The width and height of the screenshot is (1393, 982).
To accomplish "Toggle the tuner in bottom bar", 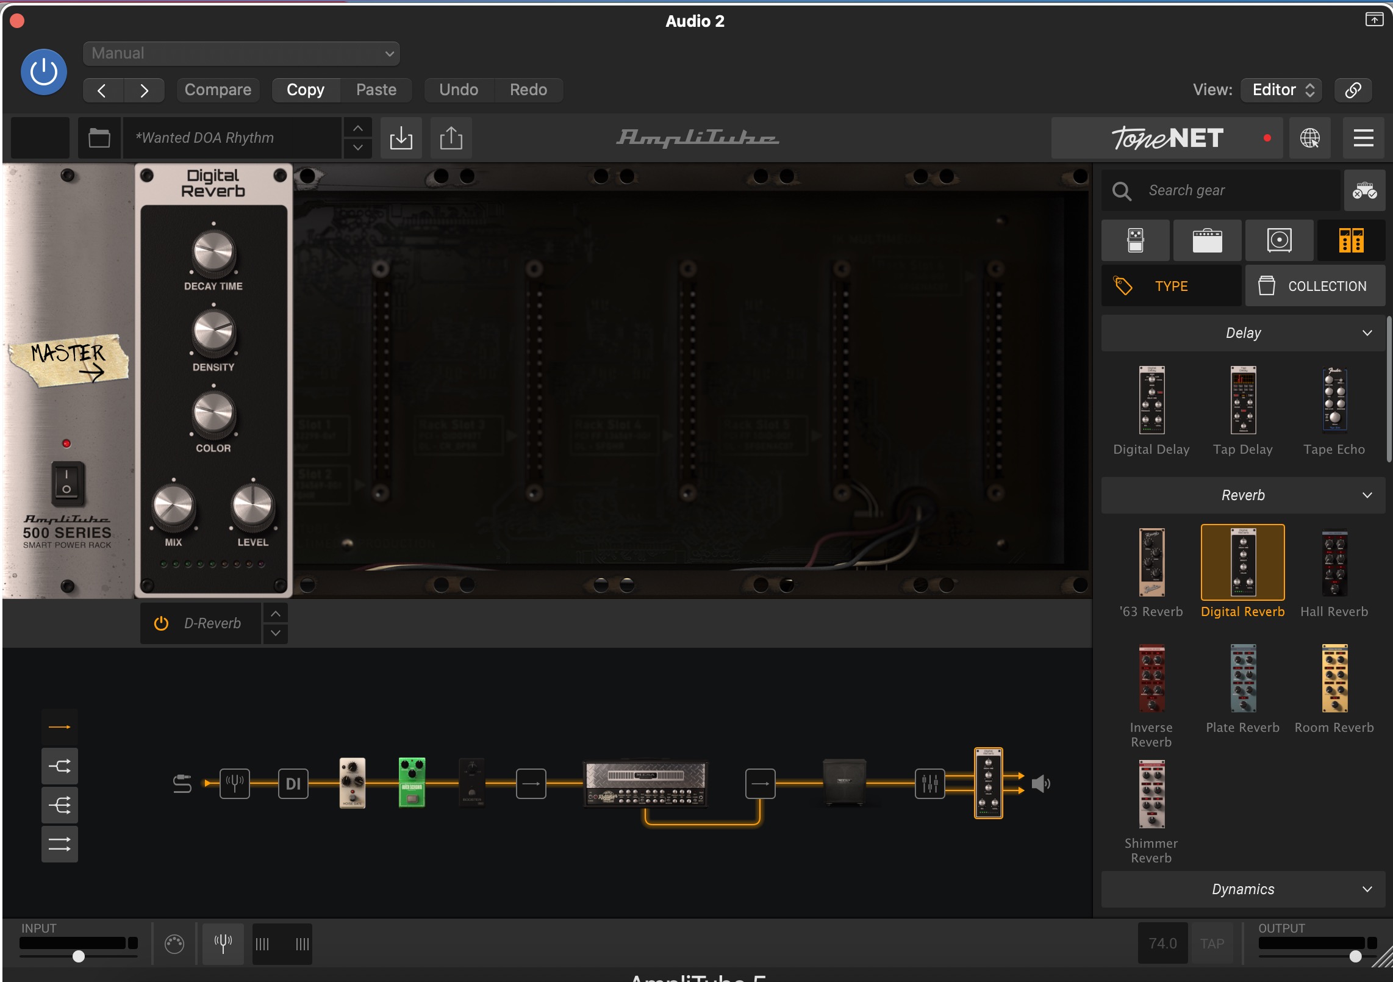I will pos(223,944).
